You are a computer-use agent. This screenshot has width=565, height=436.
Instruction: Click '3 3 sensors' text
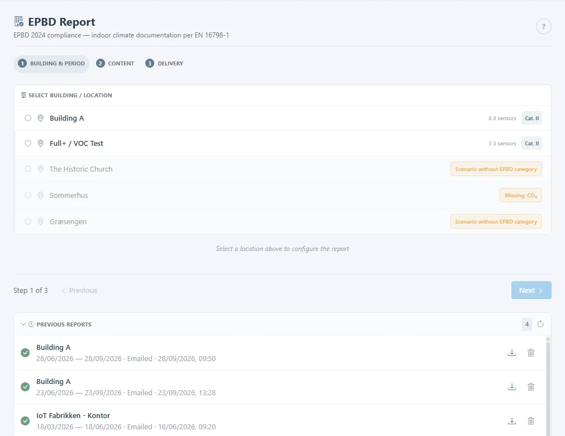tap(502, 144)
